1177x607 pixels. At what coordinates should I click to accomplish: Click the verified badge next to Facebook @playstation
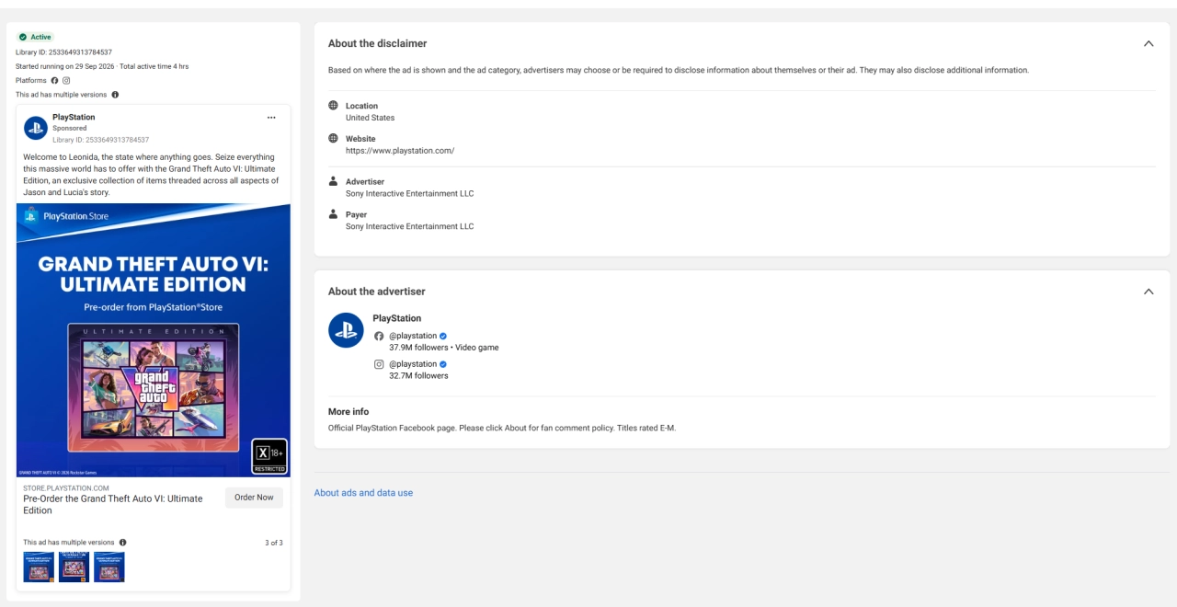click(443, 337)
